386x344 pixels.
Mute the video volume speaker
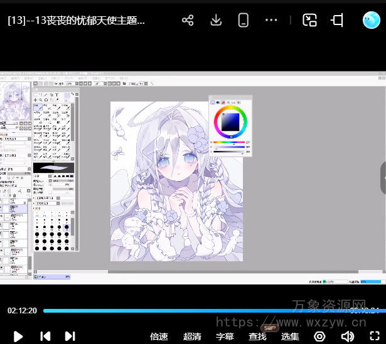[347, 336]
